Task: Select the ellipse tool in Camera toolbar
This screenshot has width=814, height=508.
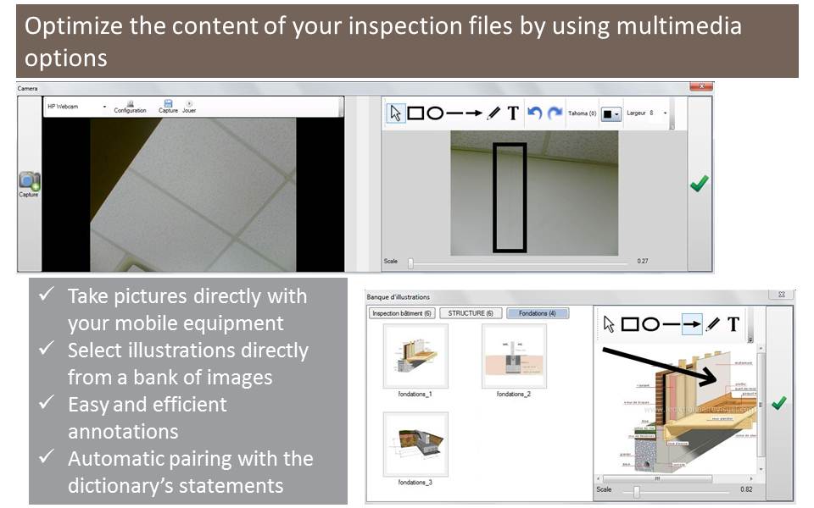Action: pos(435,113)
